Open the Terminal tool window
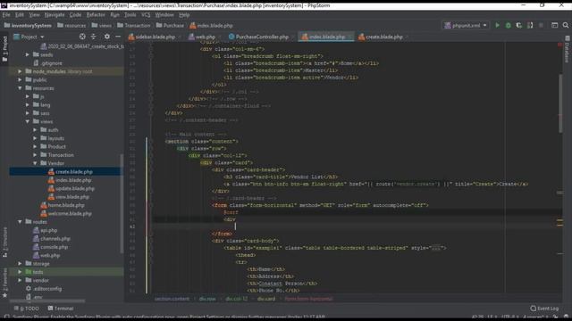572x321 pixels. point(61,309)
